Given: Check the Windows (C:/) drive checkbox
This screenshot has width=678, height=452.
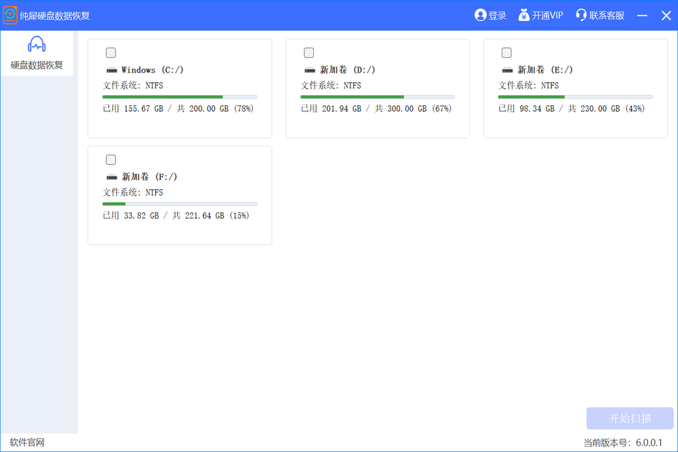Looking at the screenshot, I should [x=111, y=53].
